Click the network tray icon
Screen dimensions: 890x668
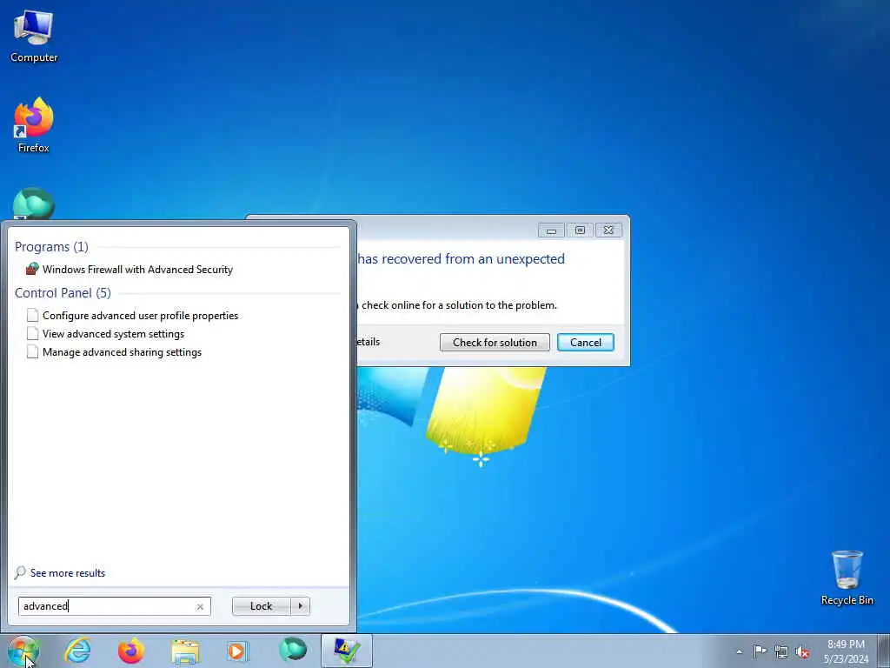[781, 651]
